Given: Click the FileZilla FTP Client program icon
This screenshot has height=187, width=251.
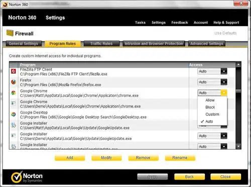Looking at the screenshot, I should point(14,71).
